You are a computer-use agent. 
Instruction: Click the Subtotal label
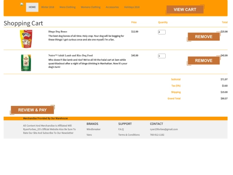coord(176,80)
